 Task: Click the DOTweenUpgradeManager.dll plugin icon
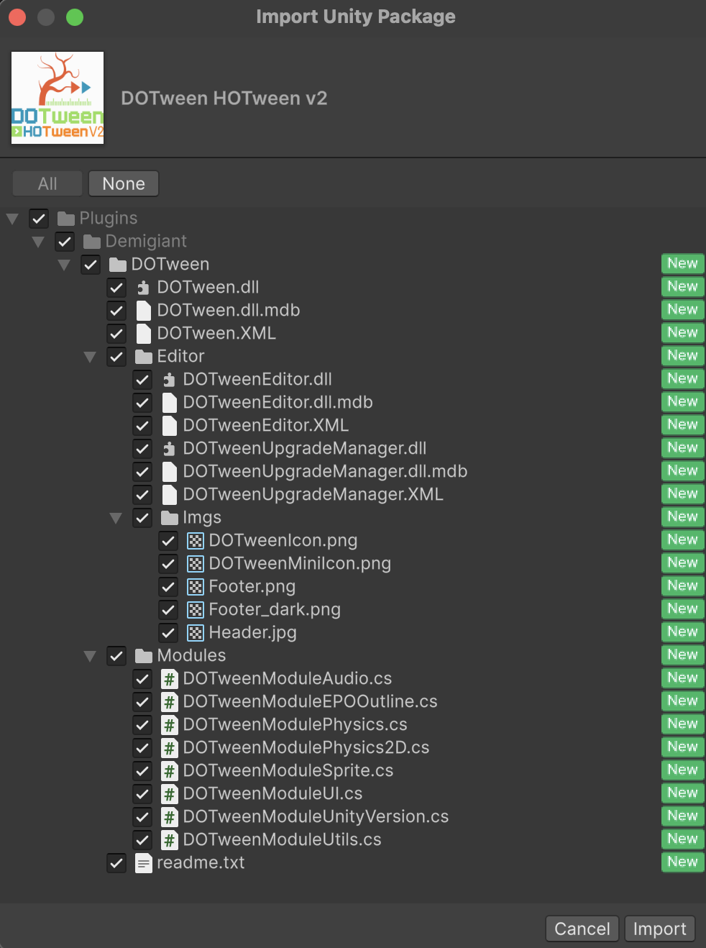(x=170, y=448)
